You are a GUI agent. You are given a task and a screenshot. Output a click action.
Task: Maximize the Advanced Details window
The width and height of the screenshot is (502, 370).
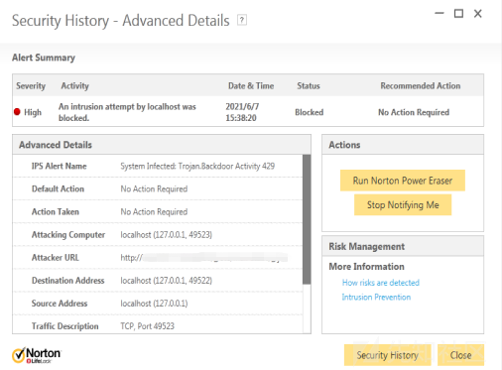click(x=458, y=14)
